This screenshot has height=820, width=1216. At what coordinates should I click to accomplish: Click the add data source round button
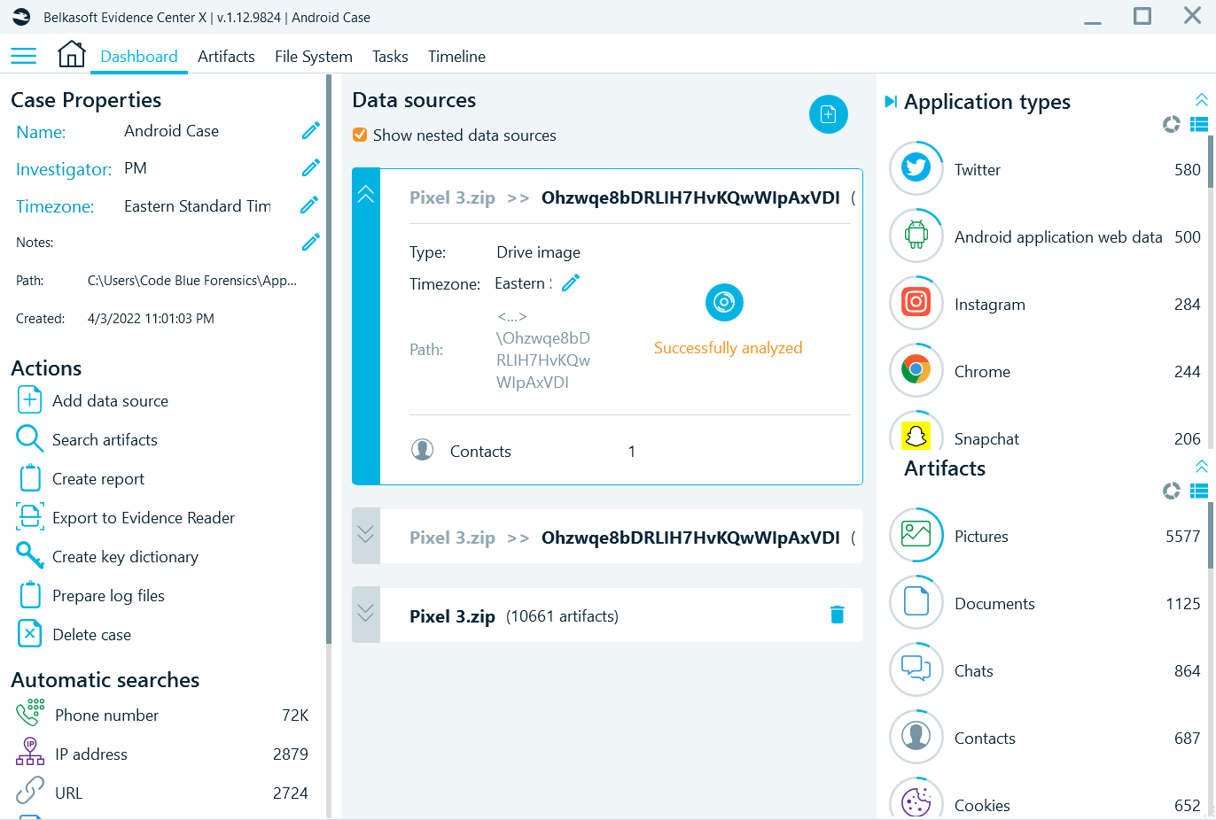click(x=828, y=114)
